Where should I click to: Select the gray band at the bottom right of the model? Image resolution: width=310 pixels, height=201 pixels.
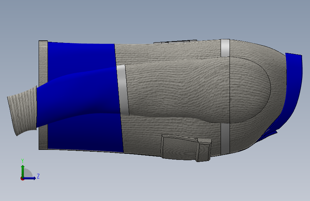(225, 138)
